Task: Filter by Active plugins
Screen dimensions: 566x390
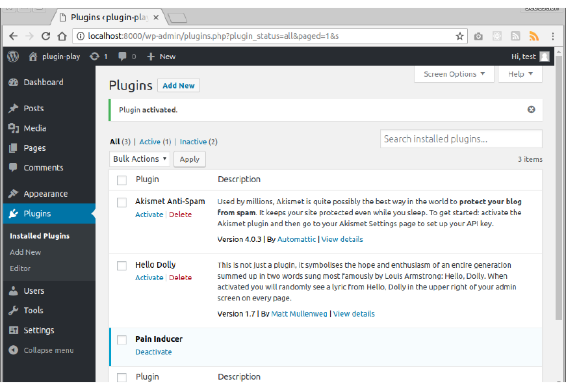Action: coord(150,142)
